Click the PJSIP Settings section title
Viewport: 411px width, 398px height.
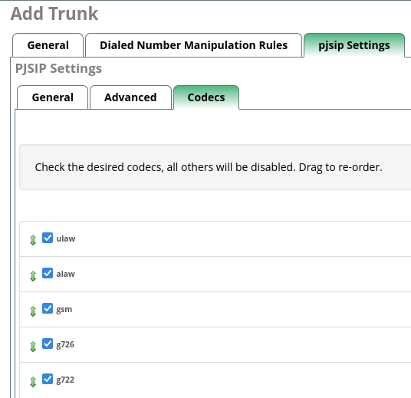pos(58,69)
